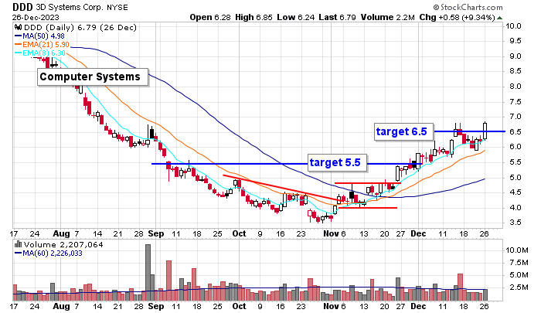This screenshot has height=313, width=541.
Task: Select the Volume 2.2M header value
Action: (388, 17)
